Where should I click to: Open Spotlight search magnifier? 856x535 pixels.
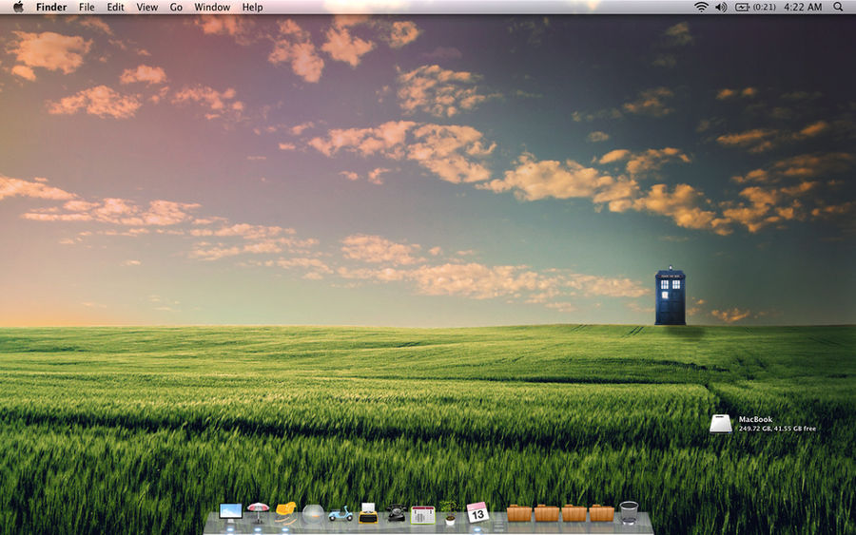(x=838, y=7)
